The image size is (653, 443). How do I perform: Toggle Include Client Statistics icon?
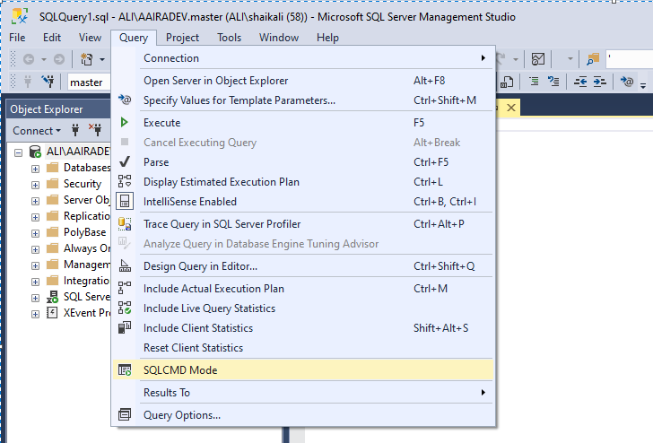124,328
